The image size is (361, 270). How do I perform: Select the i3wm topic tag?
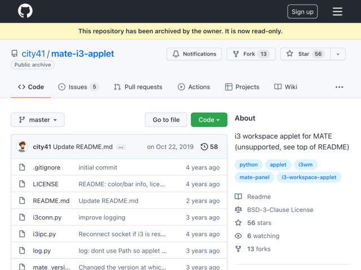click(305, 165)
